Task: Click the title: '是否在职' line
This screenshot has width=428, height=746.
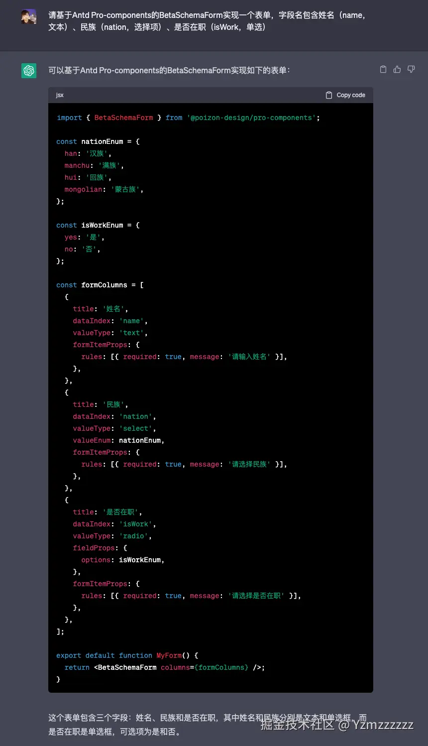Action: coord(107,512)
